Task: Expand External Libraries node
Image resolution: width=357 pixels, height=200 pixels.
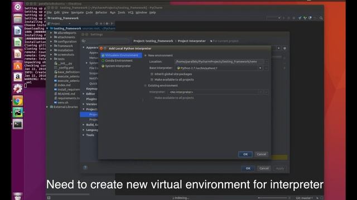Action: pos(47,107)
